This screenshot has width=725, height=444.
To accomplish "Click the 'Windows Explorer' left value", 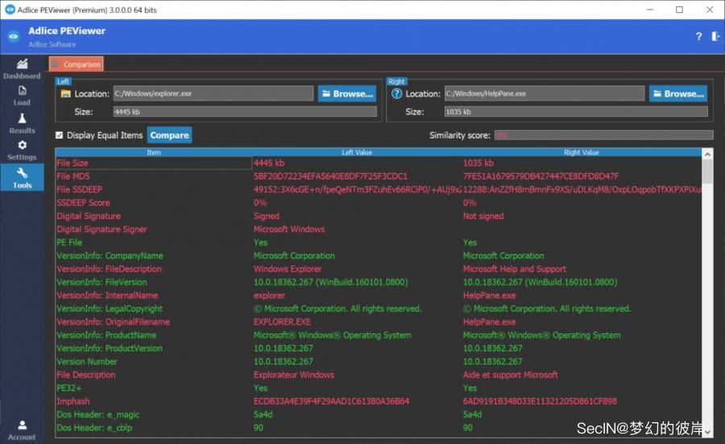I will click(x=287, y=268).
